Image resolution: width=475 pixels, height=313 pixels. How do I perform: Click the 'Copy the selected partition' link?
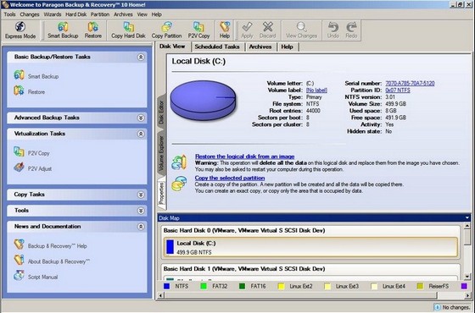[230, 178]
